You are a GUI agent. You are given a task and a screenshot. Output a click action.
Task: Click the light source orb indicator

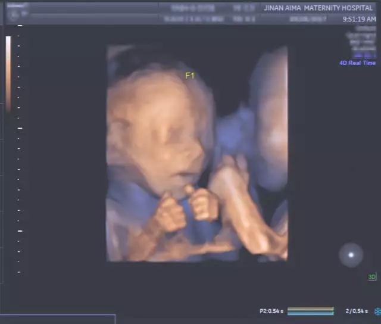[351, 255]
